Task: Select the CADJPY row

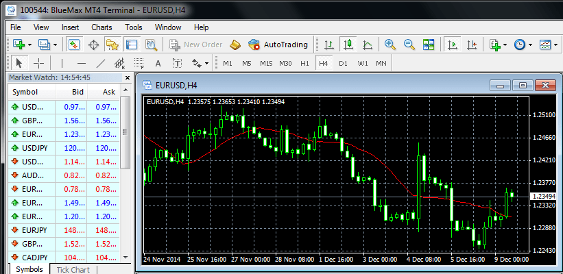Action: 64,257
